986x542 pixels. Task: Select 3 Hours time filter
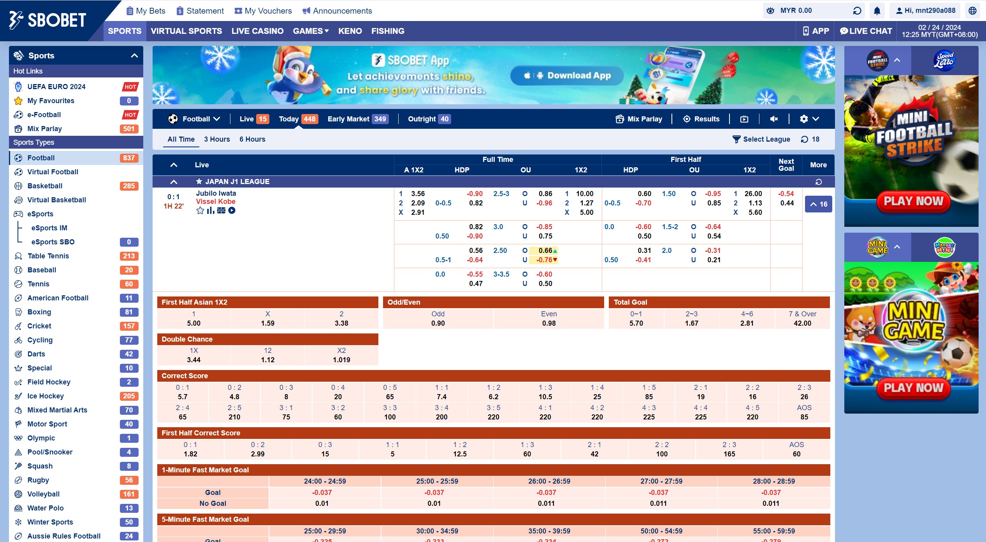click(217, 139)
